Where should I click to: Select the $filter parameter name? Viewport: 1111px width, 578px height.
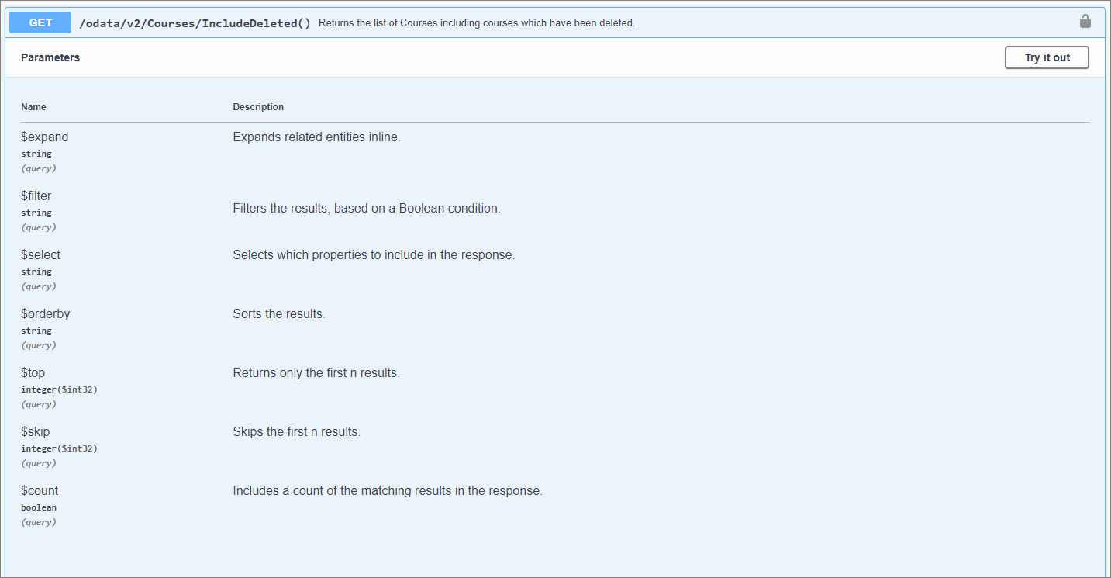(36, 196)
